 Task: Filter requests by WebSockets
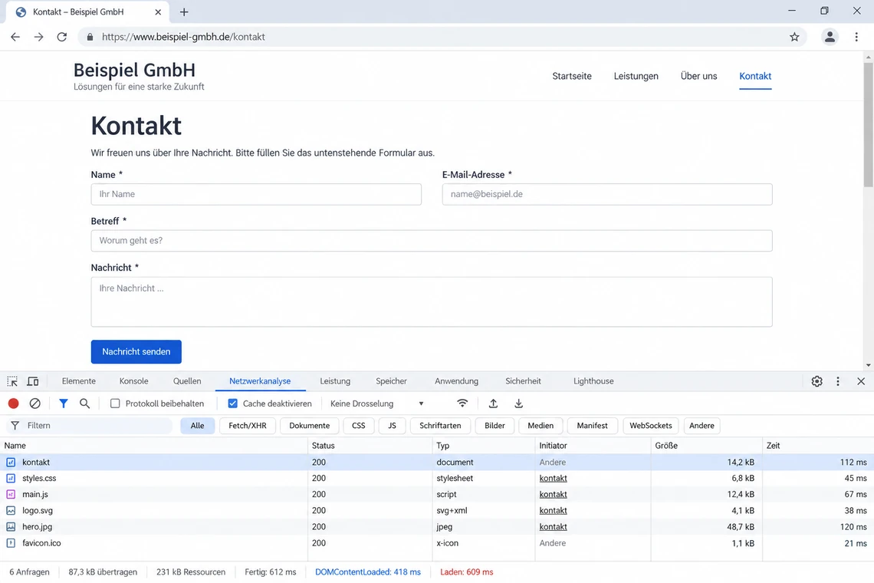click(x=650, y=426)
